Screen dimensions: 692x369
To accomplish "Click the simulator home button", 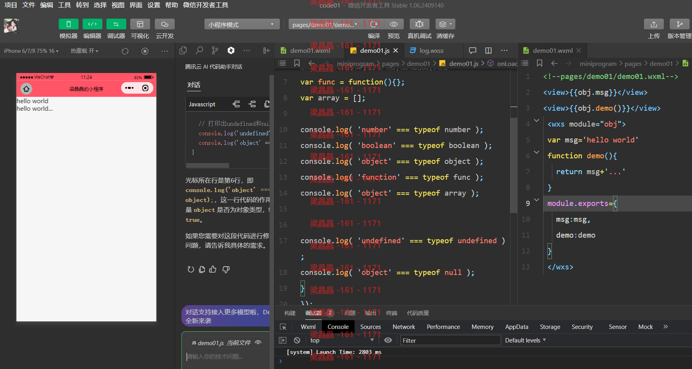I will pyautogui.click(x=26, y=88).
